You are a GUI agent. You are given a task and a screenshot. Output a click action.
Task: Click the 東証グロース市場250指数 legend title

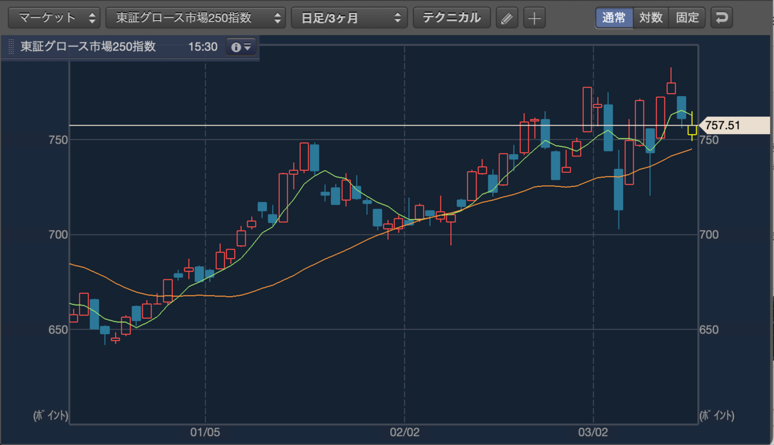88,48
